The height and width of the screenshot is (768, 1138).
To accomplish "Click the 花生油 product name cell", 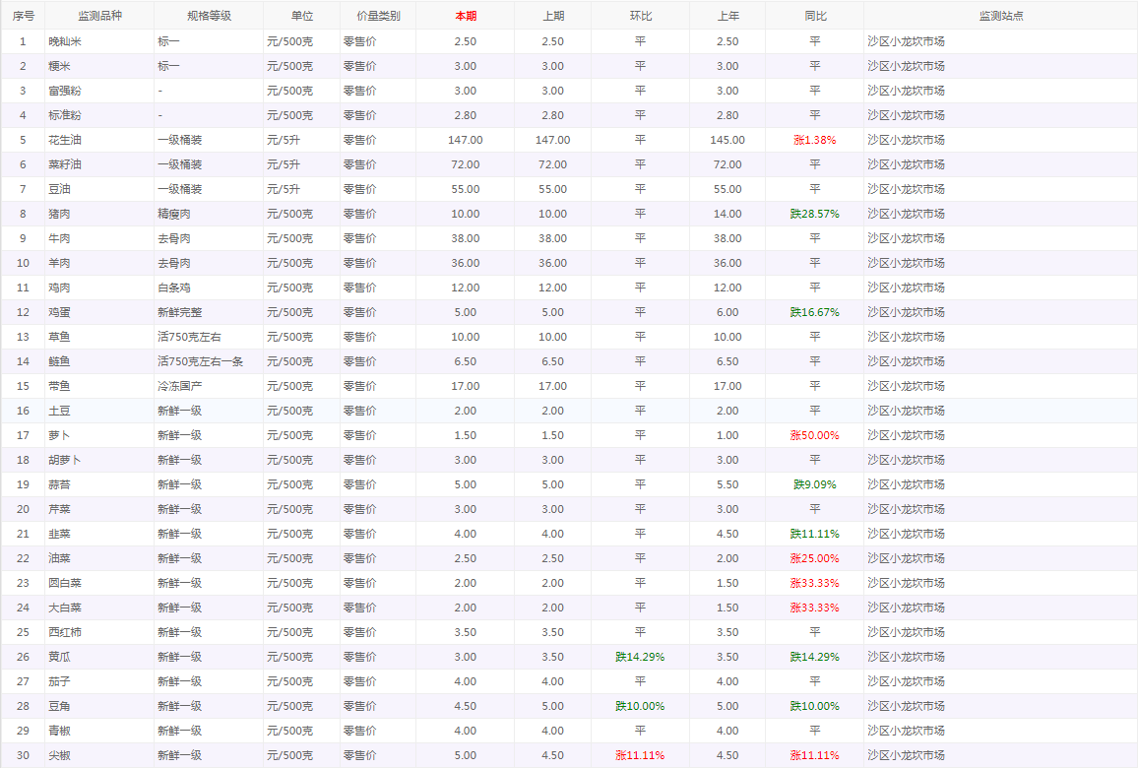I will tap(67, 140).
